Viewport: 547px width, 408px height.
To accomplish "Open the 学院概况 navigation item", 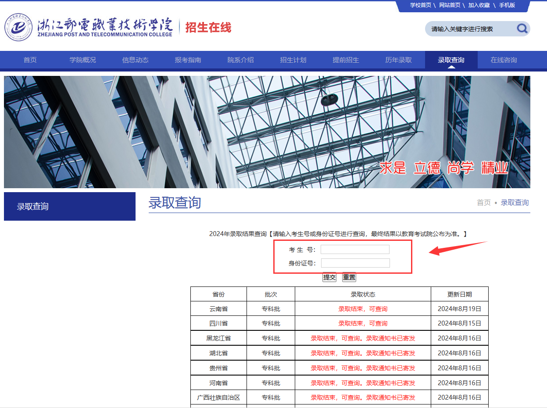I will 82,60.
